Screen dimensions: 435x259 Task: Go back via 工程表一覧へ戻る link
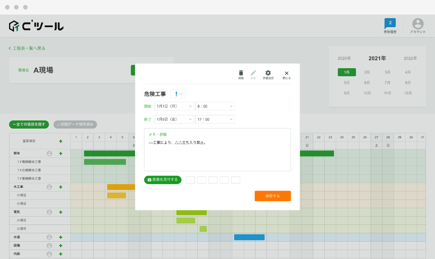tap(27, 48)
